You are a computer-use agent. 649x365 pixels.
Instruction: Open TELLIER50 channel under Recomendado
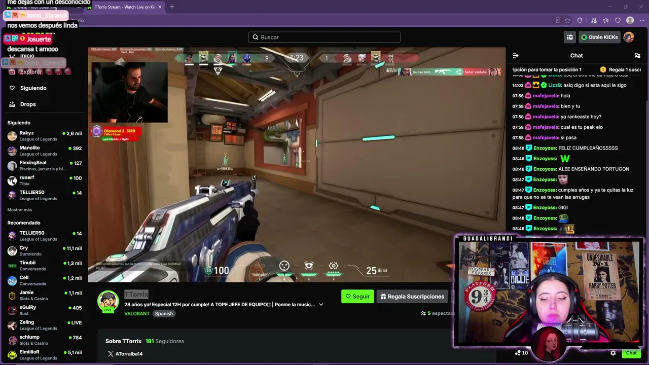point(45,236)
